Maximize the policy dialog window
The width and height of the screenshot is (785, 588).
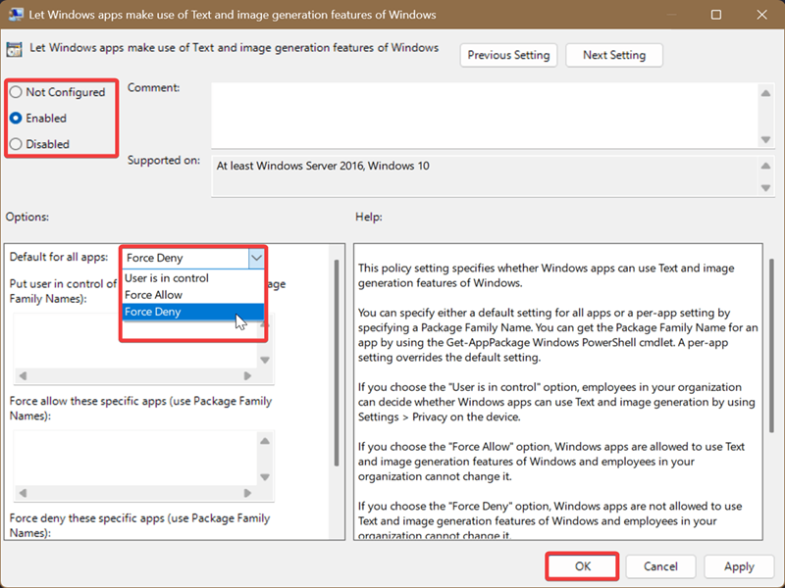[x=716, y=15]
